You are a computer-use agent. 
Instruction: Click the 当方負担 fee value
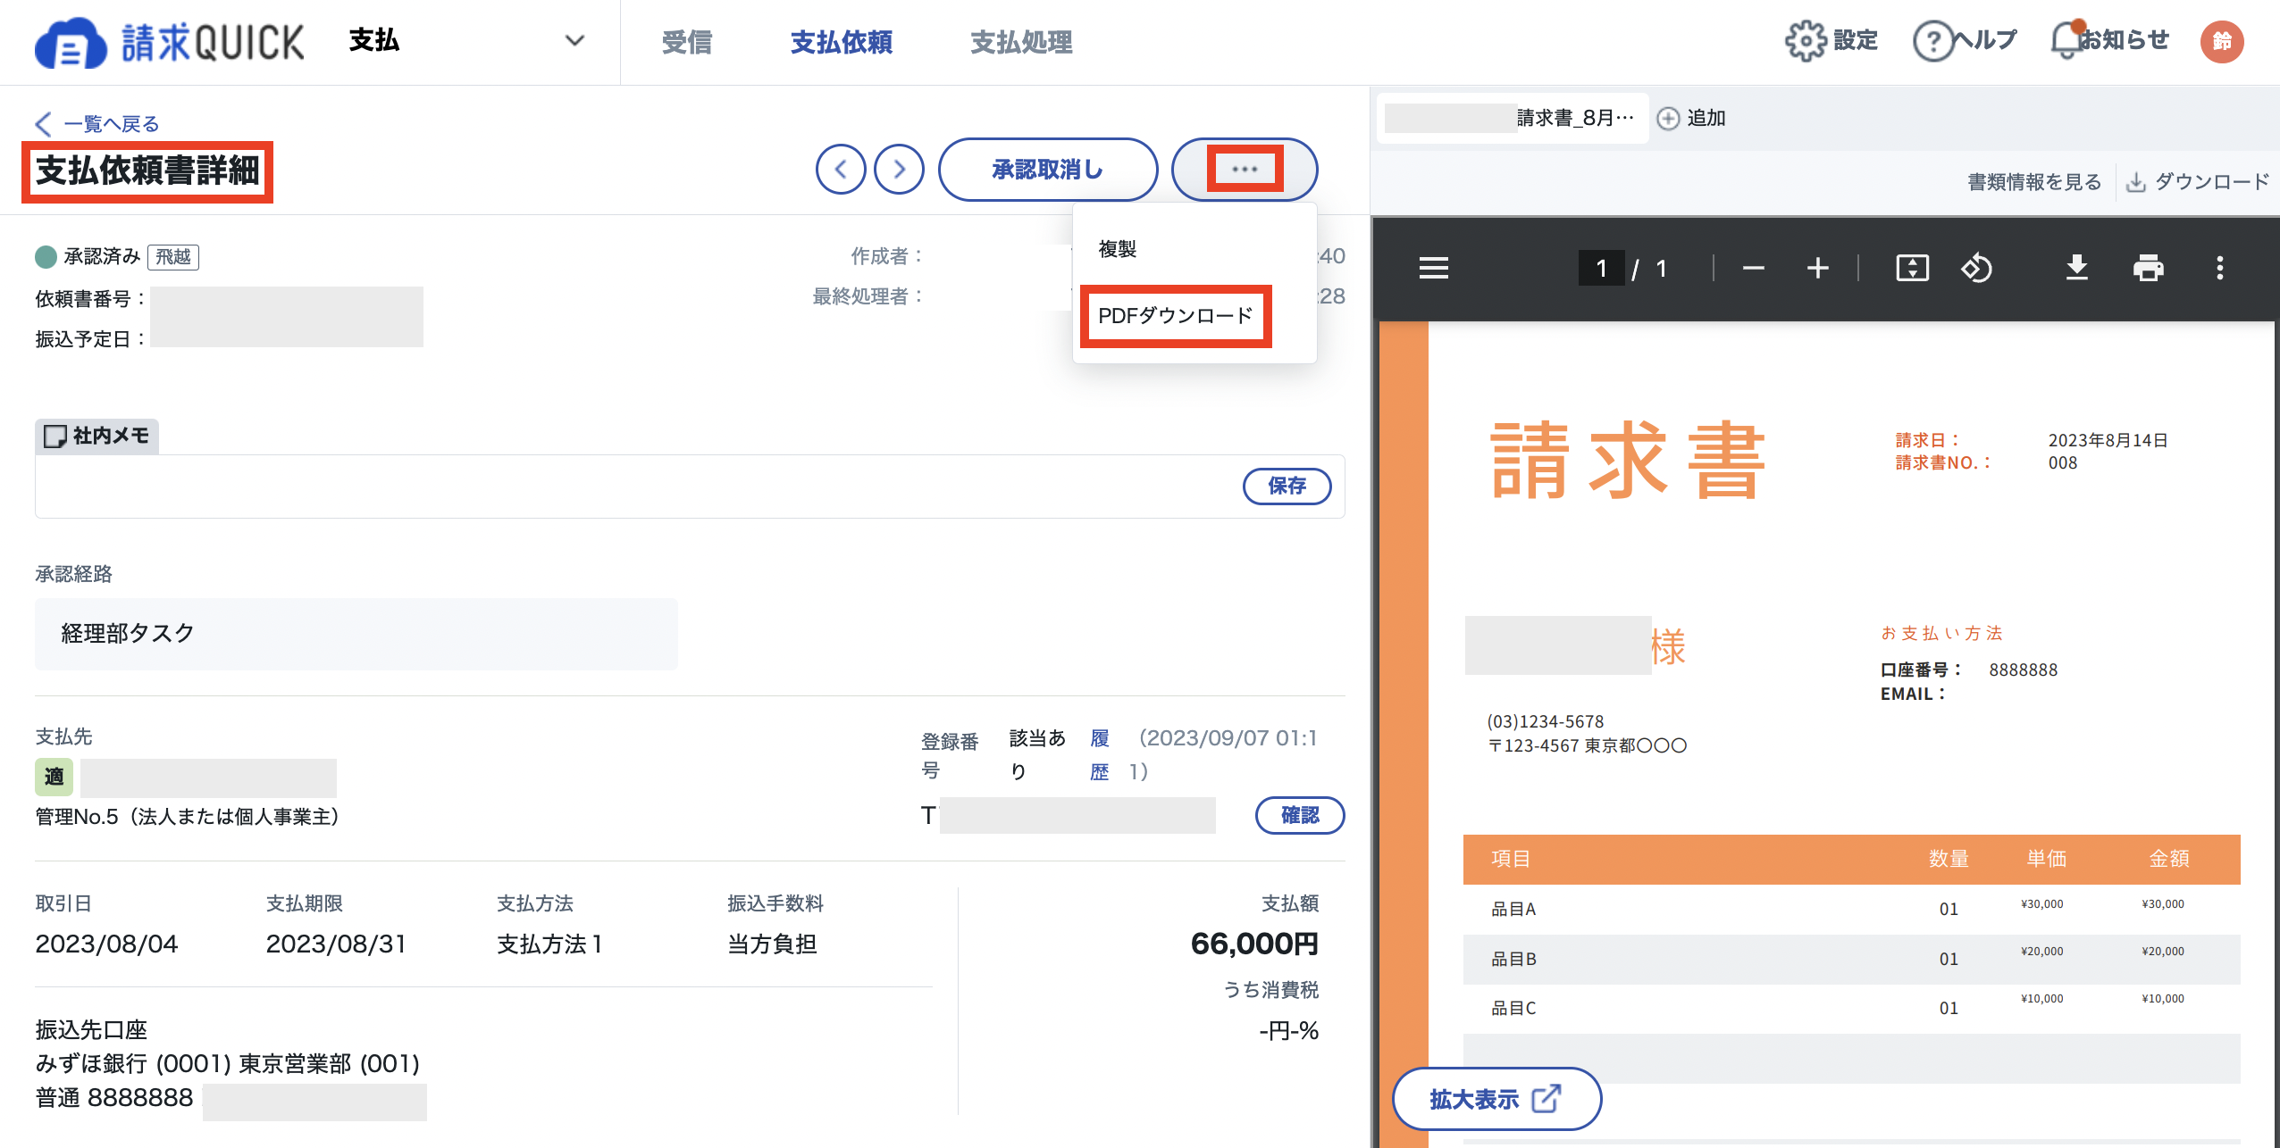tap(772, 944)
